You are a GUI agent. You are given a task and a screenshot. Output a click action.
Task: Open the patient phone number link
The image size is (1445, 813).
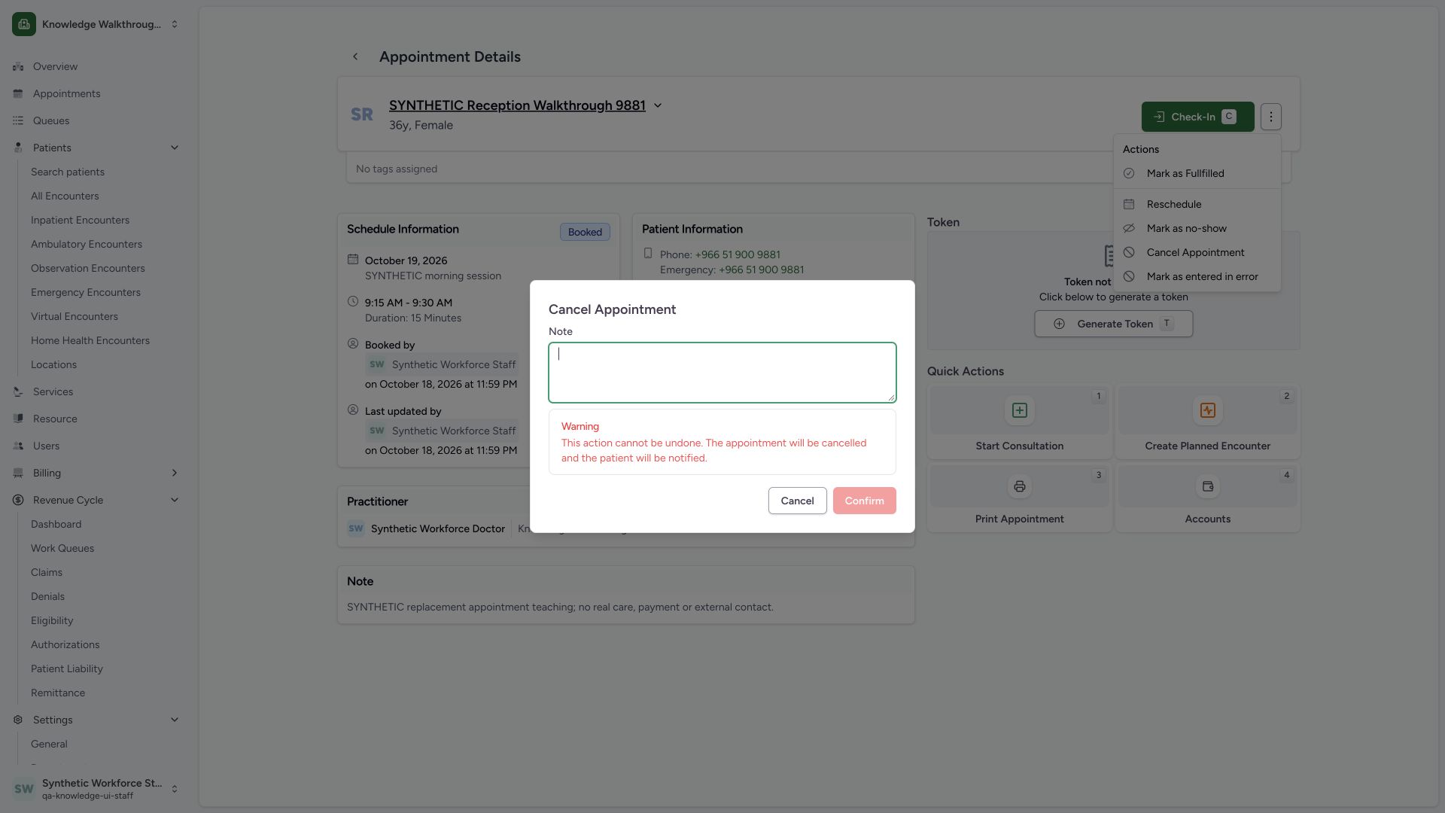tap(738, 254)
